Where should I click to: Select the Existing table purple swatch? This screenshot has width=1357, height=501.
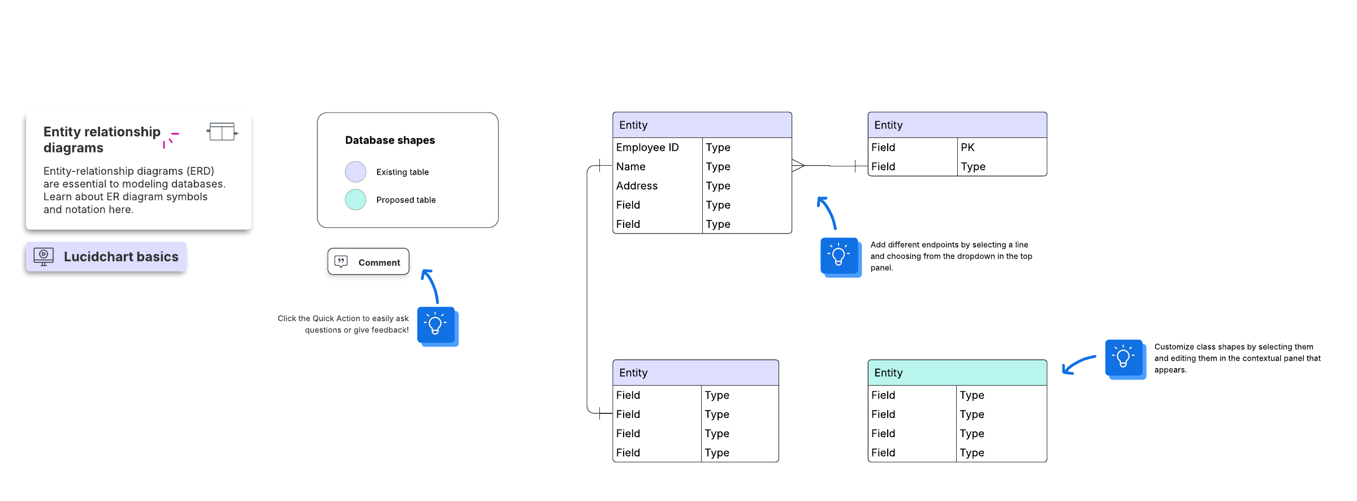[x=356, y=172]
